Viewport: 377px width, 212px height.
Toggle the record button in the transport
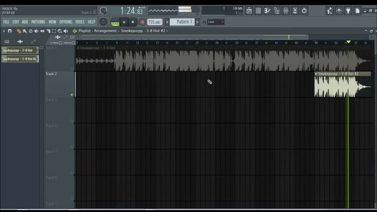click(x=143, y=22)
